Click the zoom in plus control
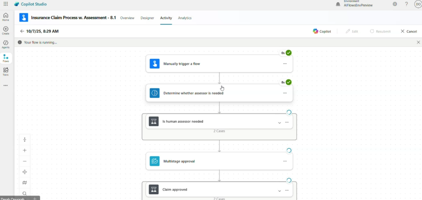 pos(25,150)
